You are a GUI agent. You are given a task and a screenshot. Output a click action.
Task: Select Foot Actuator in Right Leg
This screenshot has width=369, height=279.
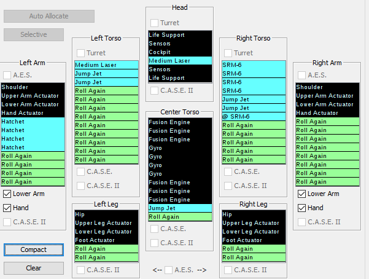tap(254, 240)
